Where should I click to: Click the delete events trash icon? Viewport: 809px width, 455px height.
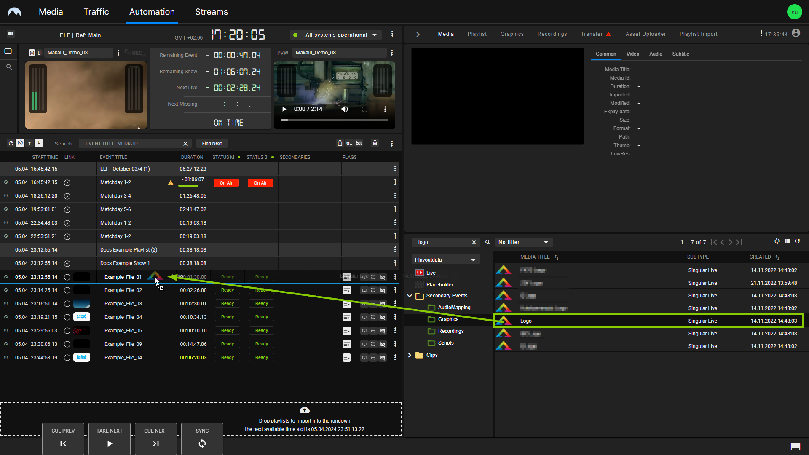[x=375, y=143]
